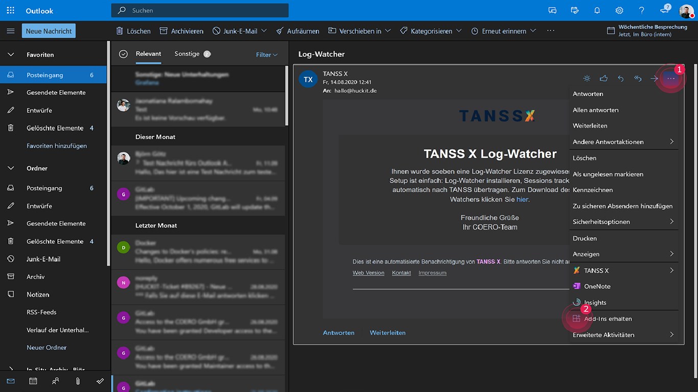Open Wöchentliche Besprechung meeting reminder

(647, 30)
